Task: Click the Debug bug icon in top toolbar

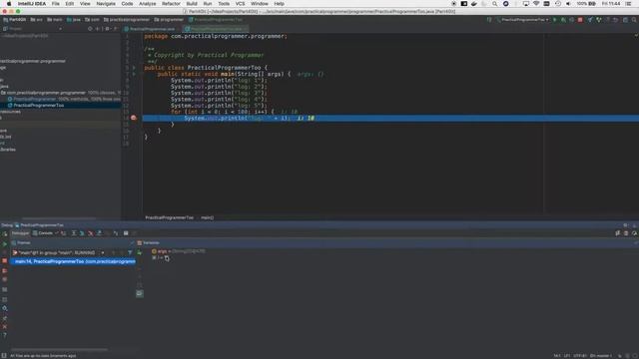Action: pos(563,20)
